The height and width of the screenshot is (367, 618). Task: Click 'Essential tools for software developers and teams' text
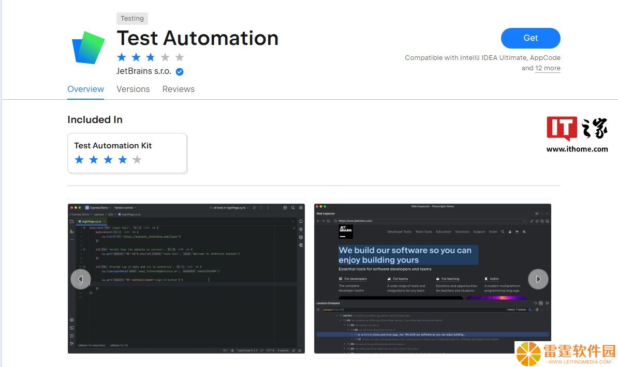[x=385, y=269]
